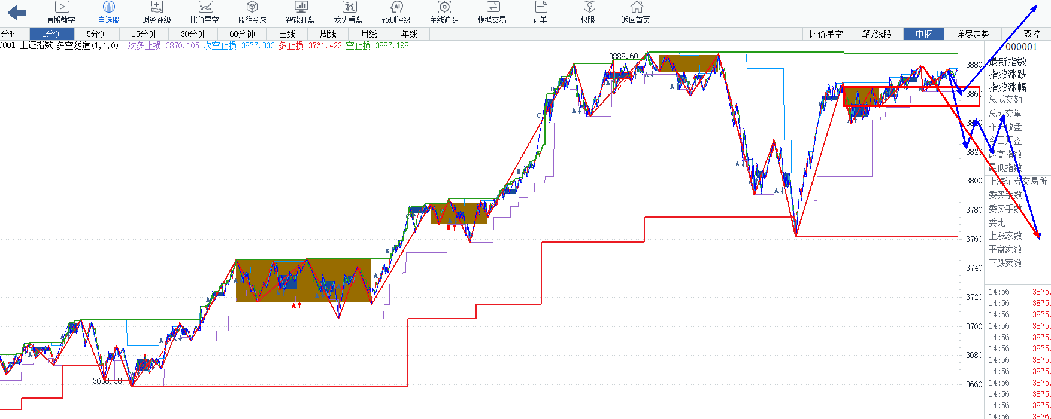Click the 指数涨跌 label
This screenshot has width=1051, height=419.
coord(1007,74)
